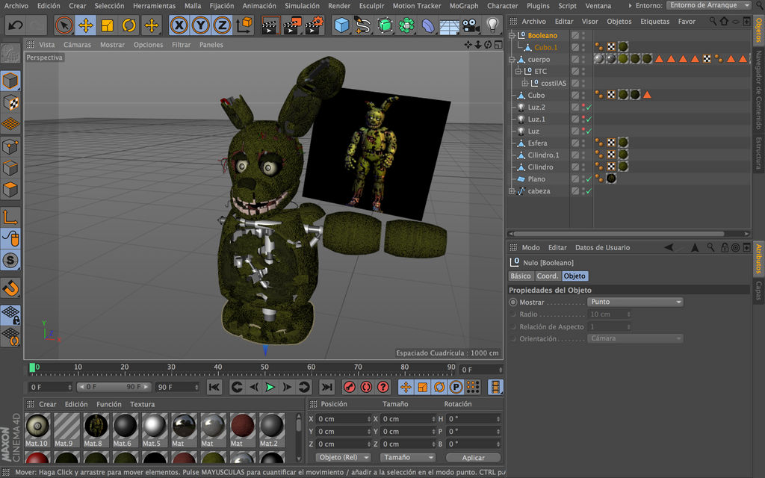Open the spline pen tool
The height and width of the screenshot is (478, 765).
coord(362,25)
